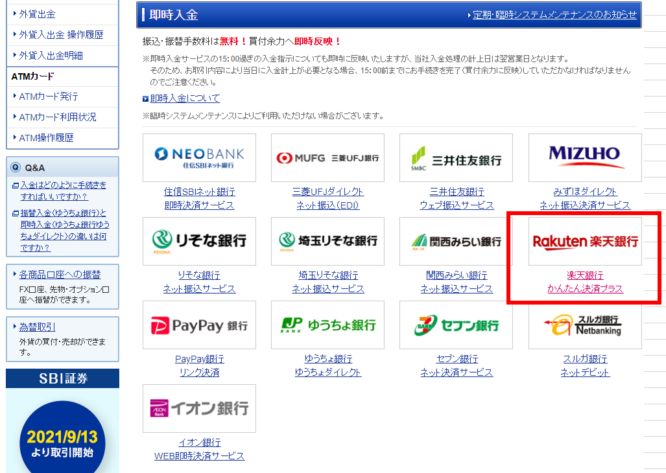Click the SBI証券 2021/9/13 banner
The height and width of the screenshot is (473, 666).
coord(62,421)
